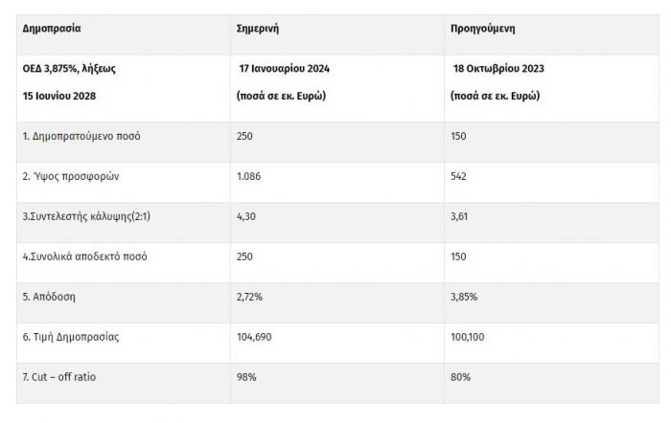
Task: Click the Προηγούμενη column header
Action: 483,29
